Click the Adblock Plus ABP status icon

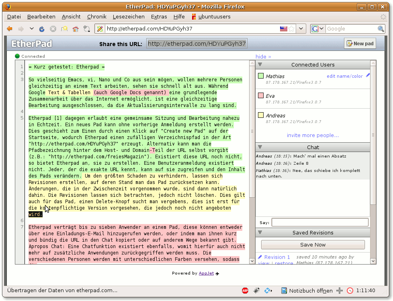(x=245, y=291)
